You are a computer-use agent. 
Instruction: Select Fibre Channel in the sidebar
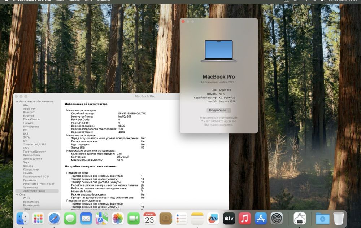pyautogui.click(x=31, y=119)
